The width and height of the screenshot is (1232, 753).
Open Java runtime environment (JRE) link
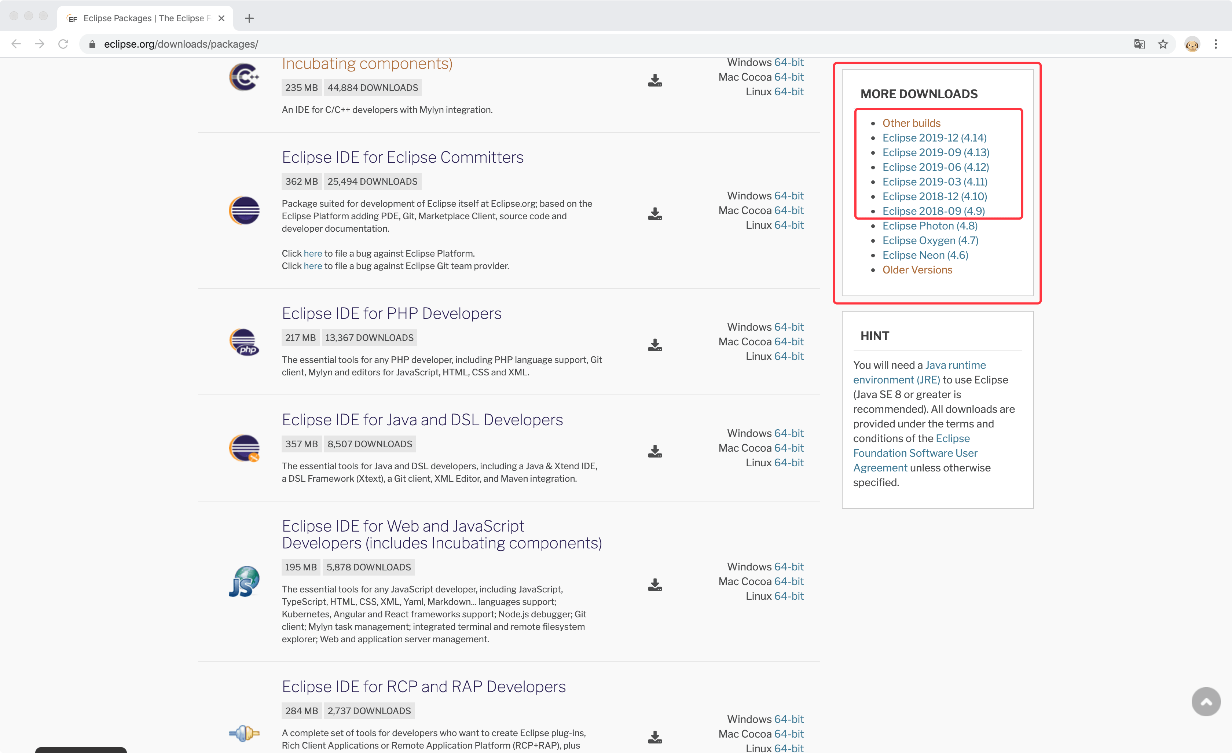919,372
